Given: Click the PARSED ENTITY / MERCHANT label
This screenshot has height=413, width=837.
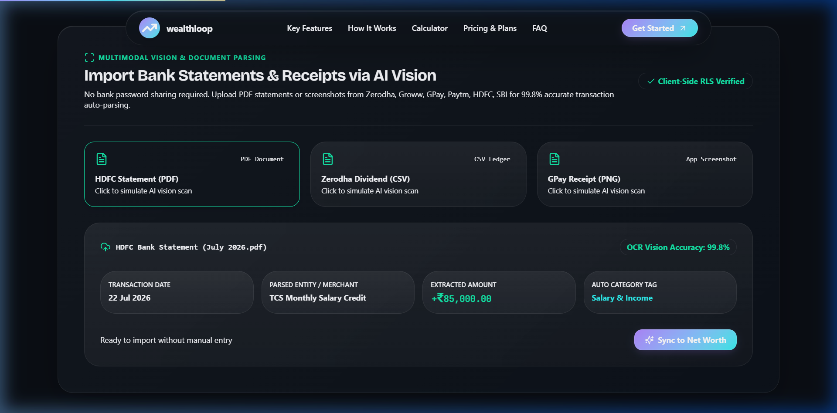Looking at the screenshot, I should (x=313, y=285).
